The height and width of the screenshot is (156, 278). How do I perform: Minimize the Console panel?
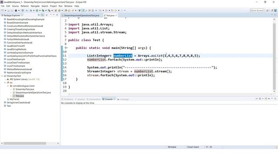pyautogui.click(x=272, y=99)
